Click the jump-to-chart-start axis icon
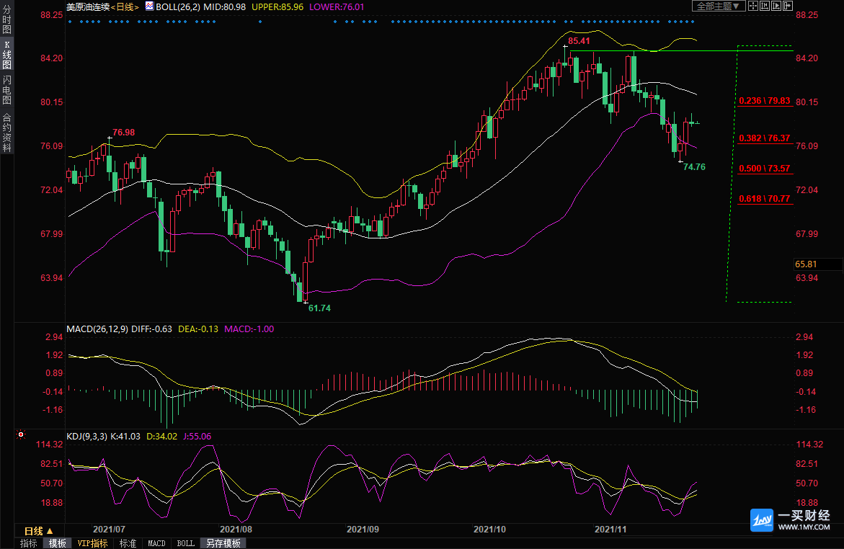The height and width of the screenshot is (549, 844). [x=764, y=6]
